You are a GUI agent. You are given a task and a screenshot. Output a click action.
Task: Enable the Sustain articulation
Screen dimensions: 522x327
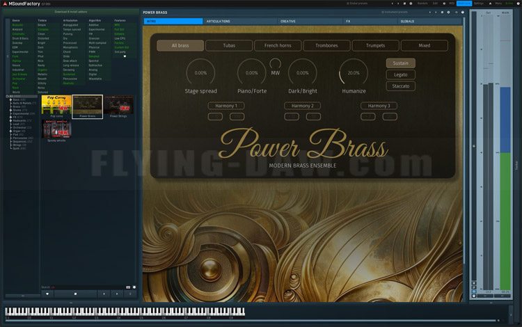400,63
